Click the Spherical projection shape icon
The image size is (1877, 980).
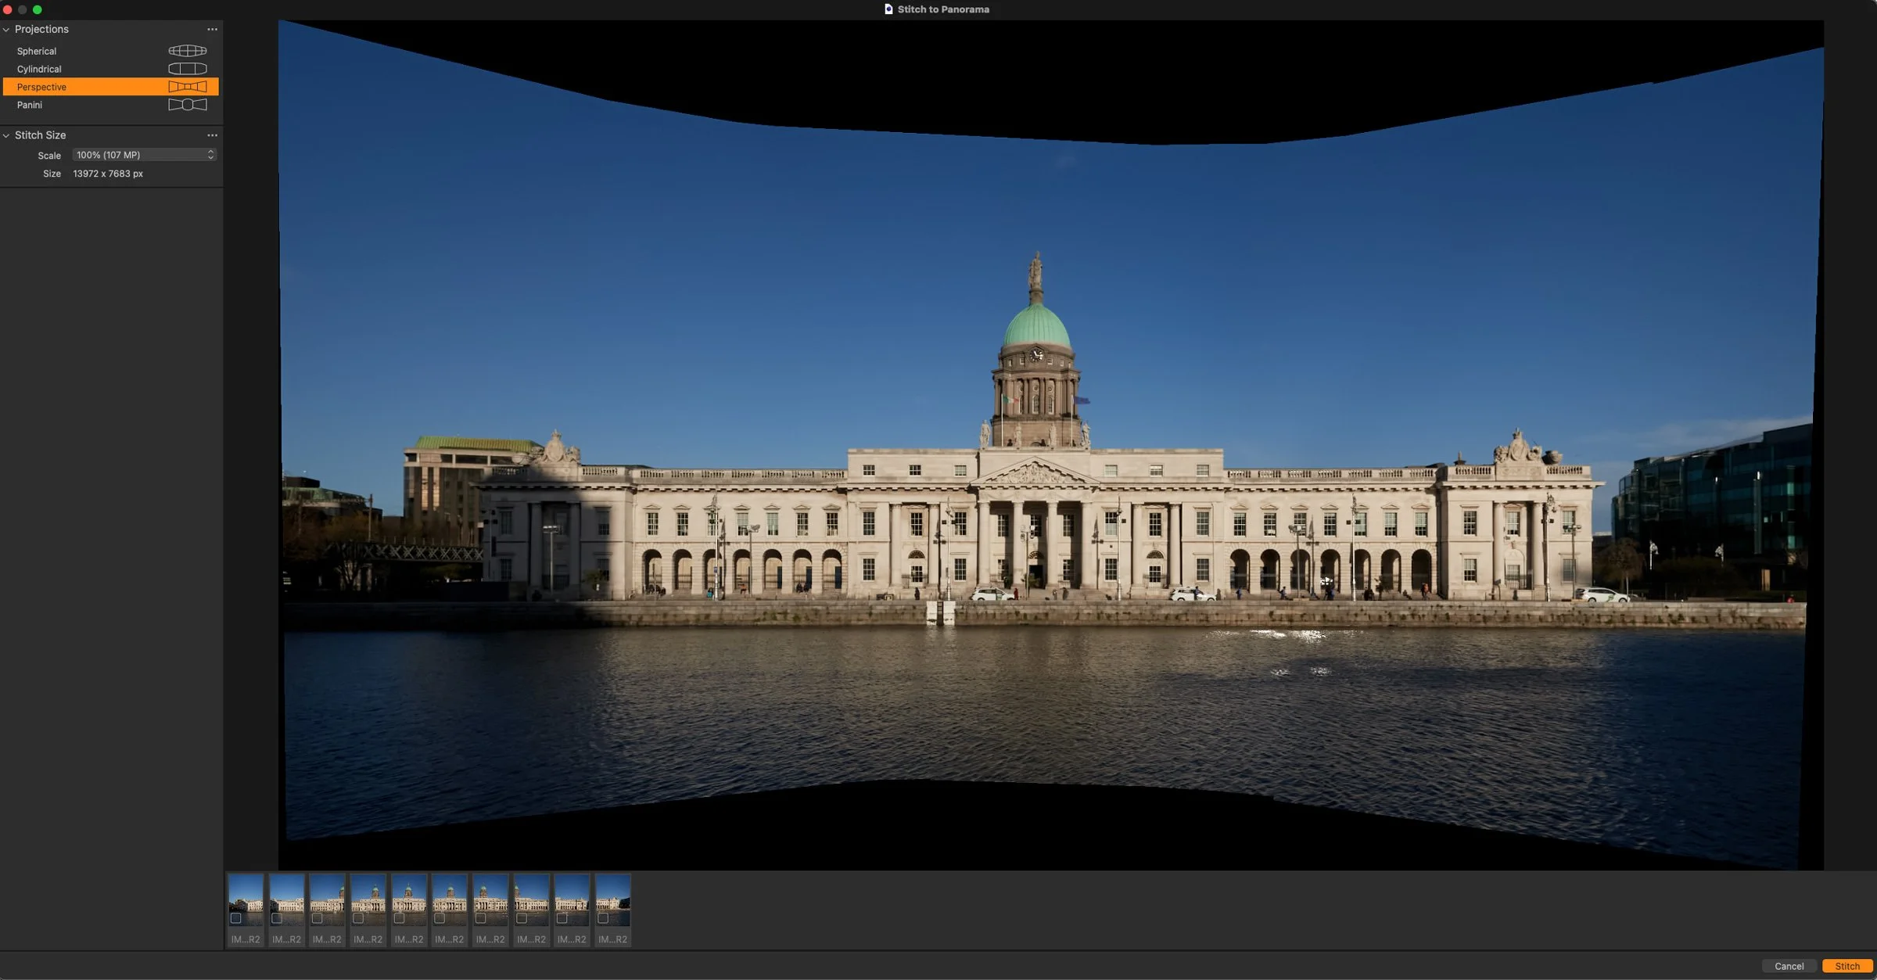pos(188,51)
